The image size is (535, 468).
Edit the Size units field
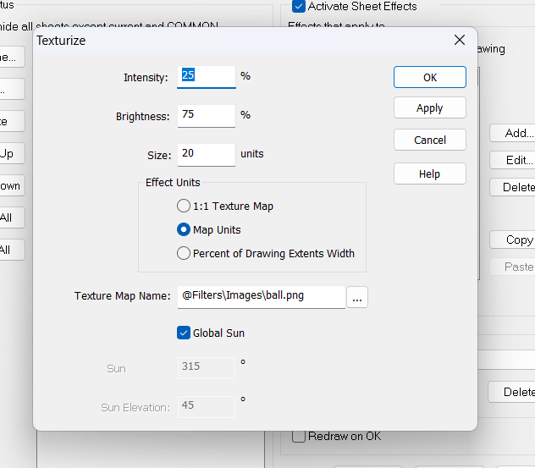coord(207,154)
